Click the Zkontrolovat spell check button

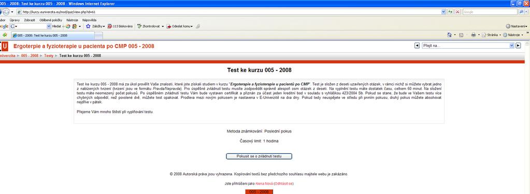(148, 26)
